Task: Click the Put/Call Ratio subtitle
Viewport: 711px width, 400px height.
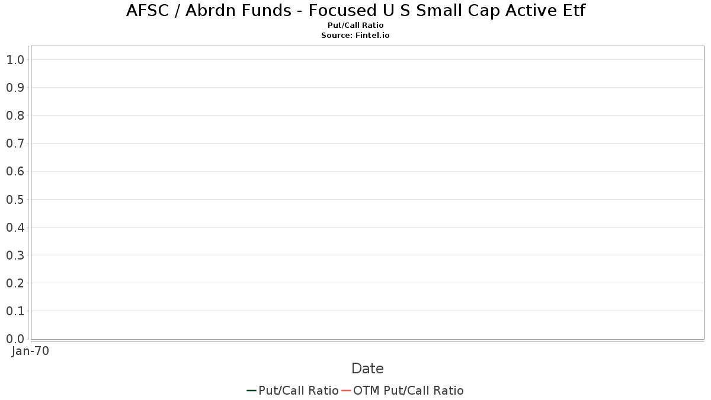Action: point(355,25)
